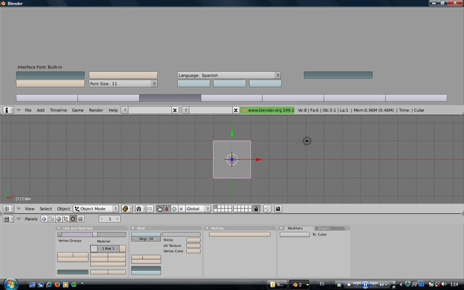Open the screen selector arrows beside Help
464x290 pixels.
pos(125,110)
